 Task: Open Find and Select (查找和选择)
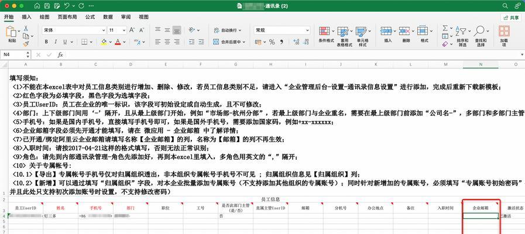tap(481, 36)
